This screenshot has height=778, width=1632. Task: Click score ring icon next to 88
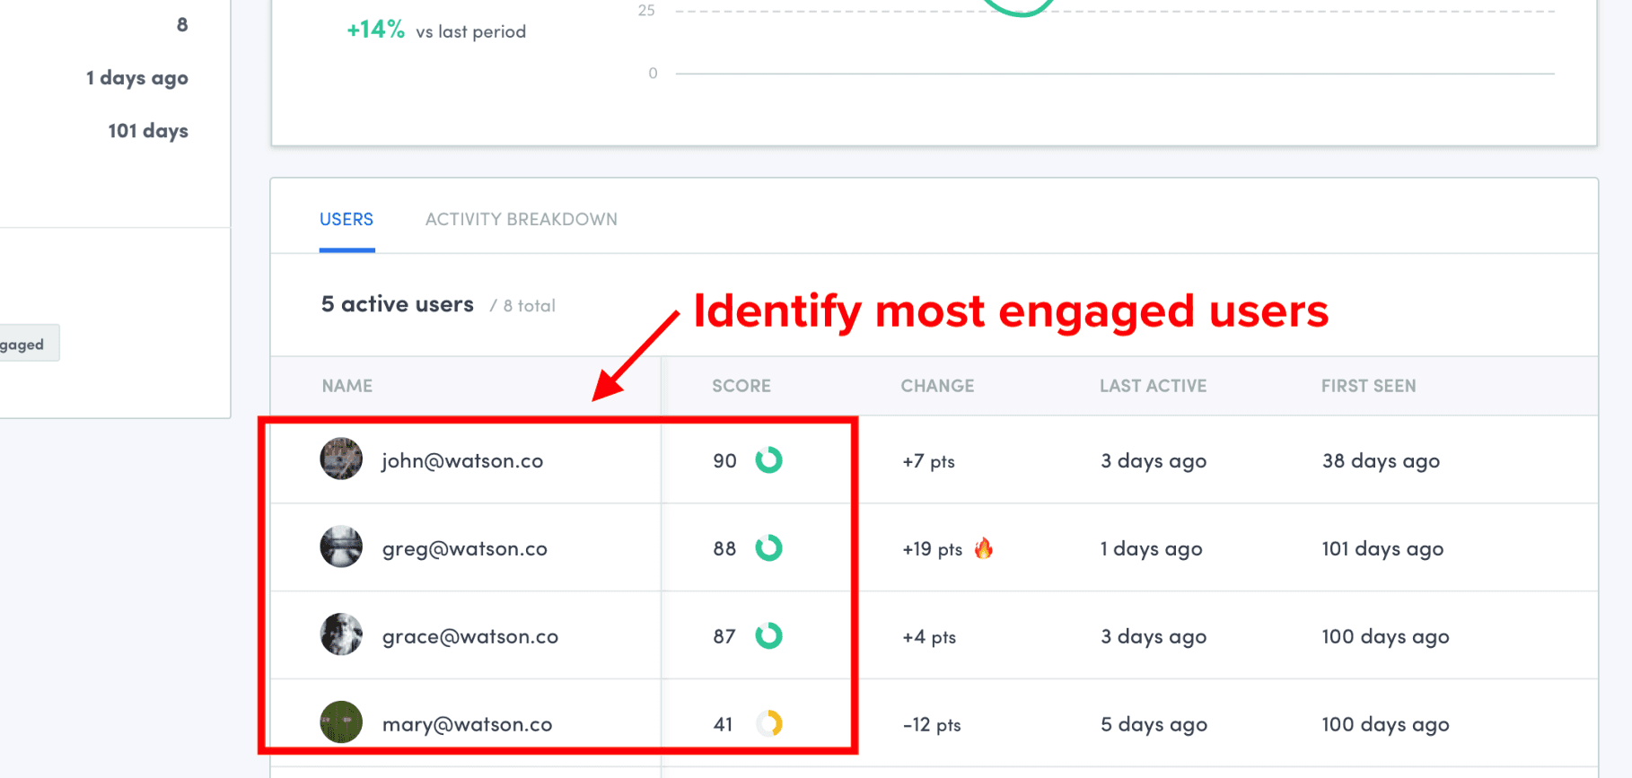tap(768, 548)
